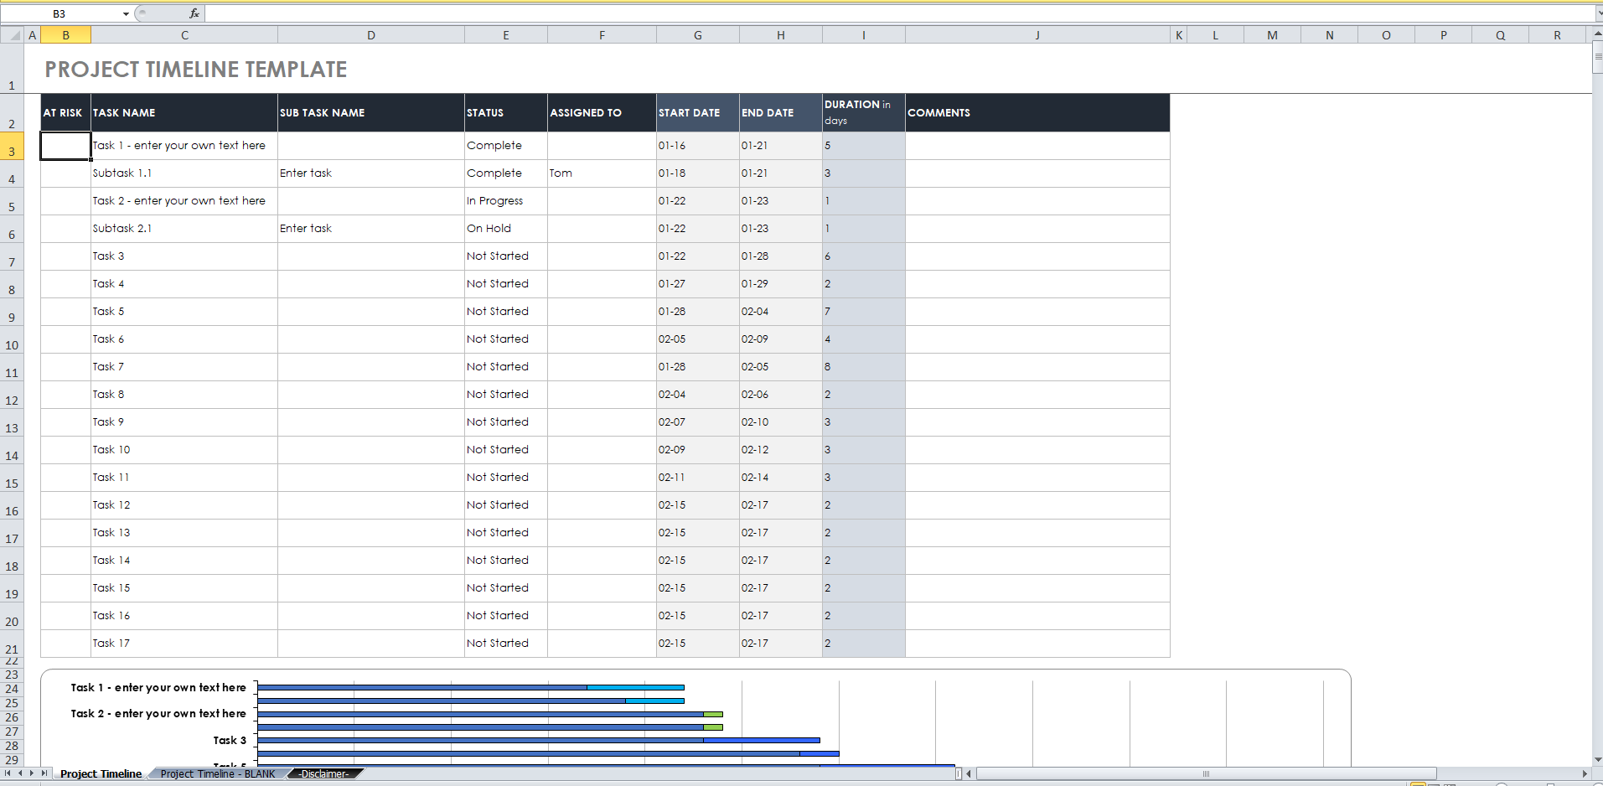The width and height of the screenshot is (1603, 786).
Task: Click the formula bar input area
Action: (x=901, y=13)
